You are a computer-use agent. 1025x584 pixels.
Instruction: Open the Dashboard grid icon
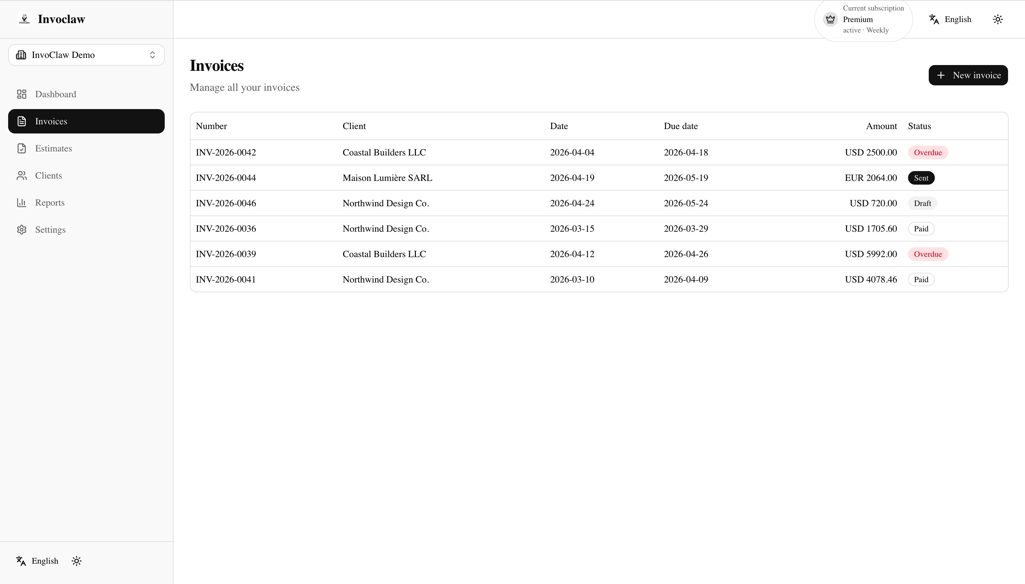pyautogui.click(x=22, y=94)
